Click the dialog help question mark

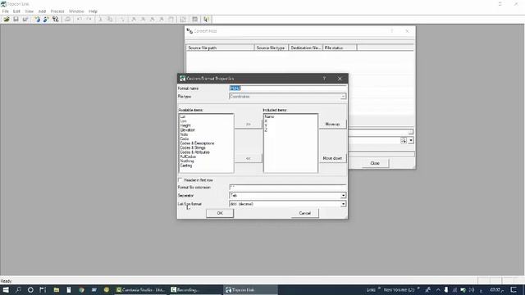(x=324, y=79)
